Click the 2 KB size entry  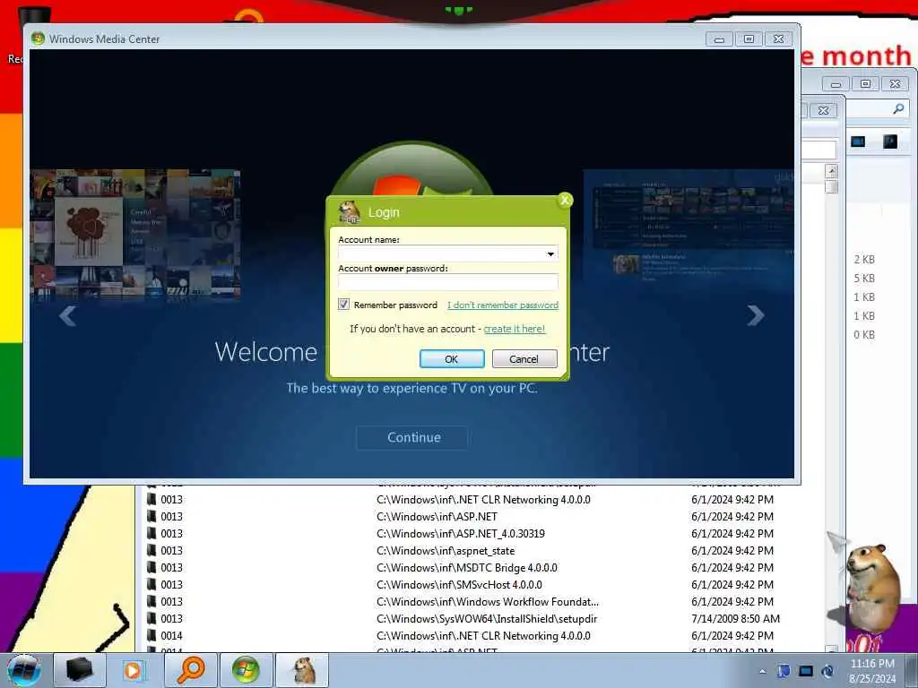(x=864, y=260)
